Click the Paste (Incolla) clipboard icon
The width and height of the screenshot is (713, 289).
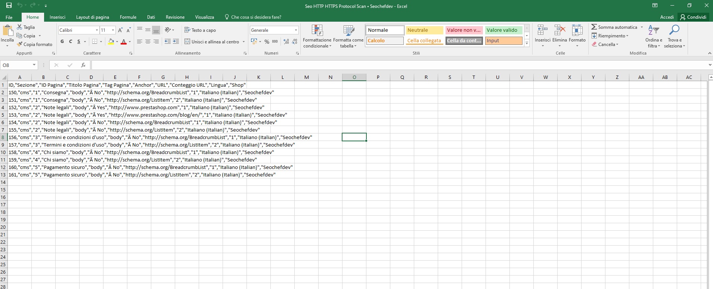(7, 31)
